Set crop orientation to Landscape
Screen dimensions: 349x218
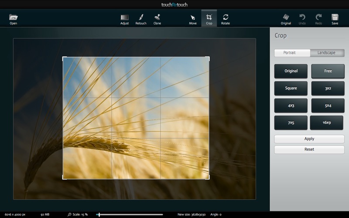click(x=327, y=53)
